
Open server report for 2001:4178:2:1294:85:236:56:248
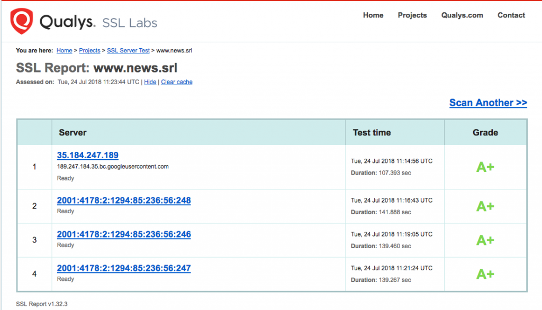coord(124,200)
